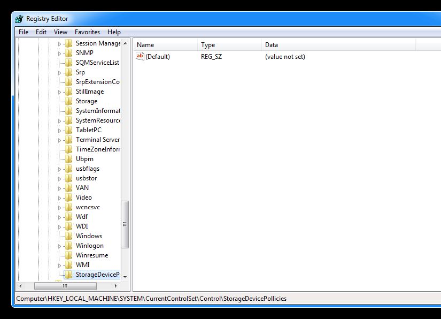
Task: Click the Session Manager folder icon
Action: (68, 43)
